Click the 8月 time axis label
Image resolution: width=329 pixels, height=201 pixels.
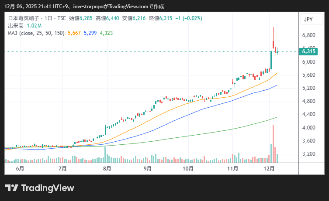tap(107, 168)
